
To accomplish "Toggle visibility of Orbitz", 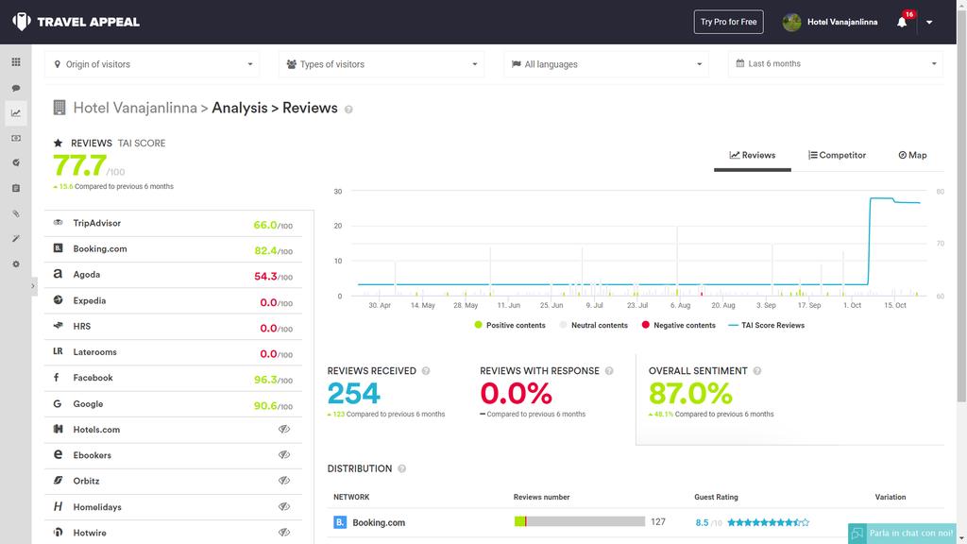I will point(283,481).
